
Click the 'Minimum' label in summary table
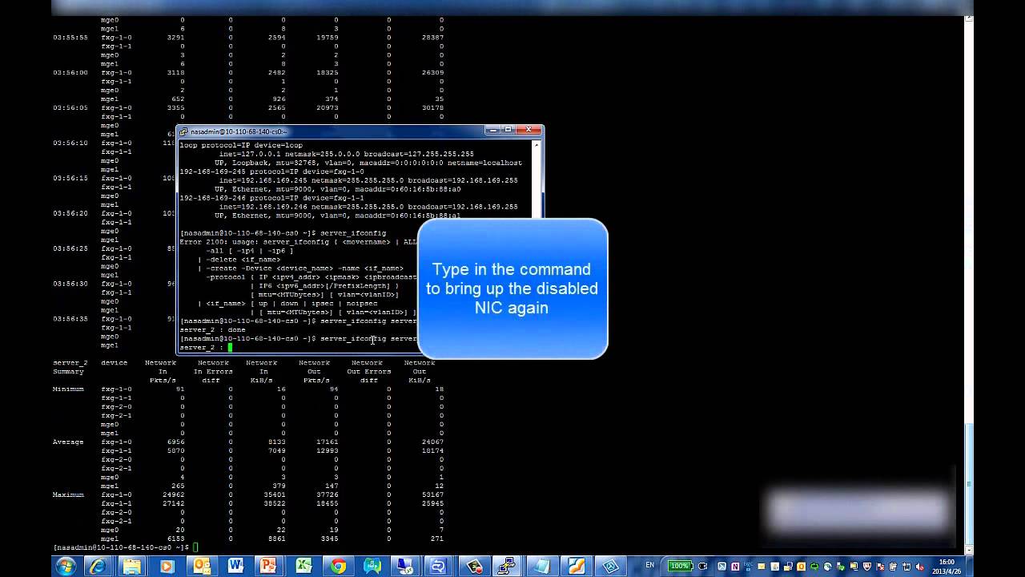tap(68, 389)
